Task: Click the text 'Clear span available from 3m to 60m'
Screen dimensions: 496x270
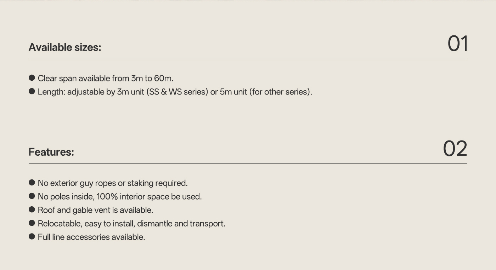Action: 106,78
